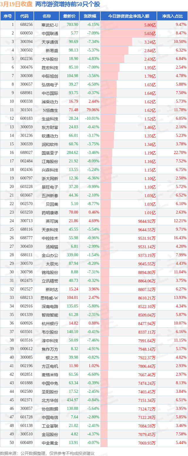The height and width of the screenshot is (456, 188).
Task: Click stock name 贝因美
Action: [x=52, y=204]
